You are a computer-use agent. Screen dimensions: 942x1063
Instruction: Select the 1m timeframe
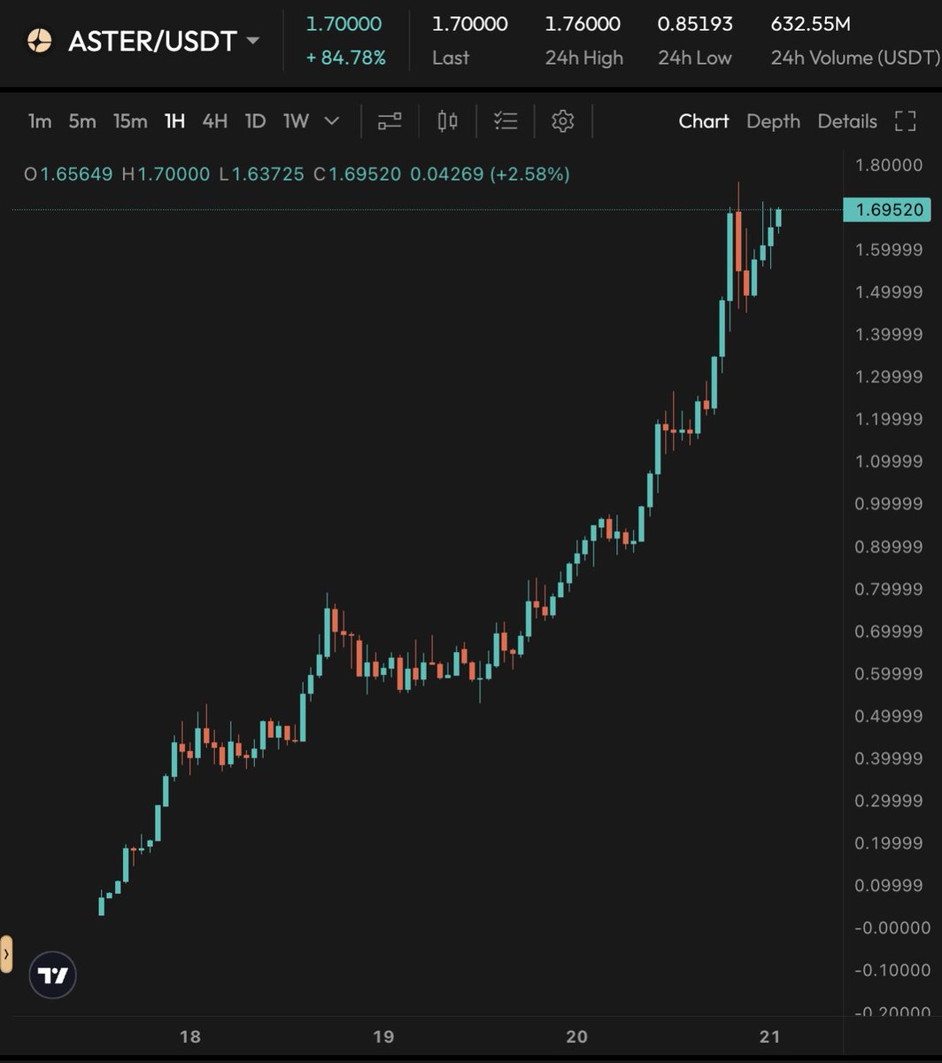point(40,121)
